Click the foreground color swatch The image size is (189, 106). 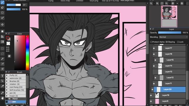[7, 38]
